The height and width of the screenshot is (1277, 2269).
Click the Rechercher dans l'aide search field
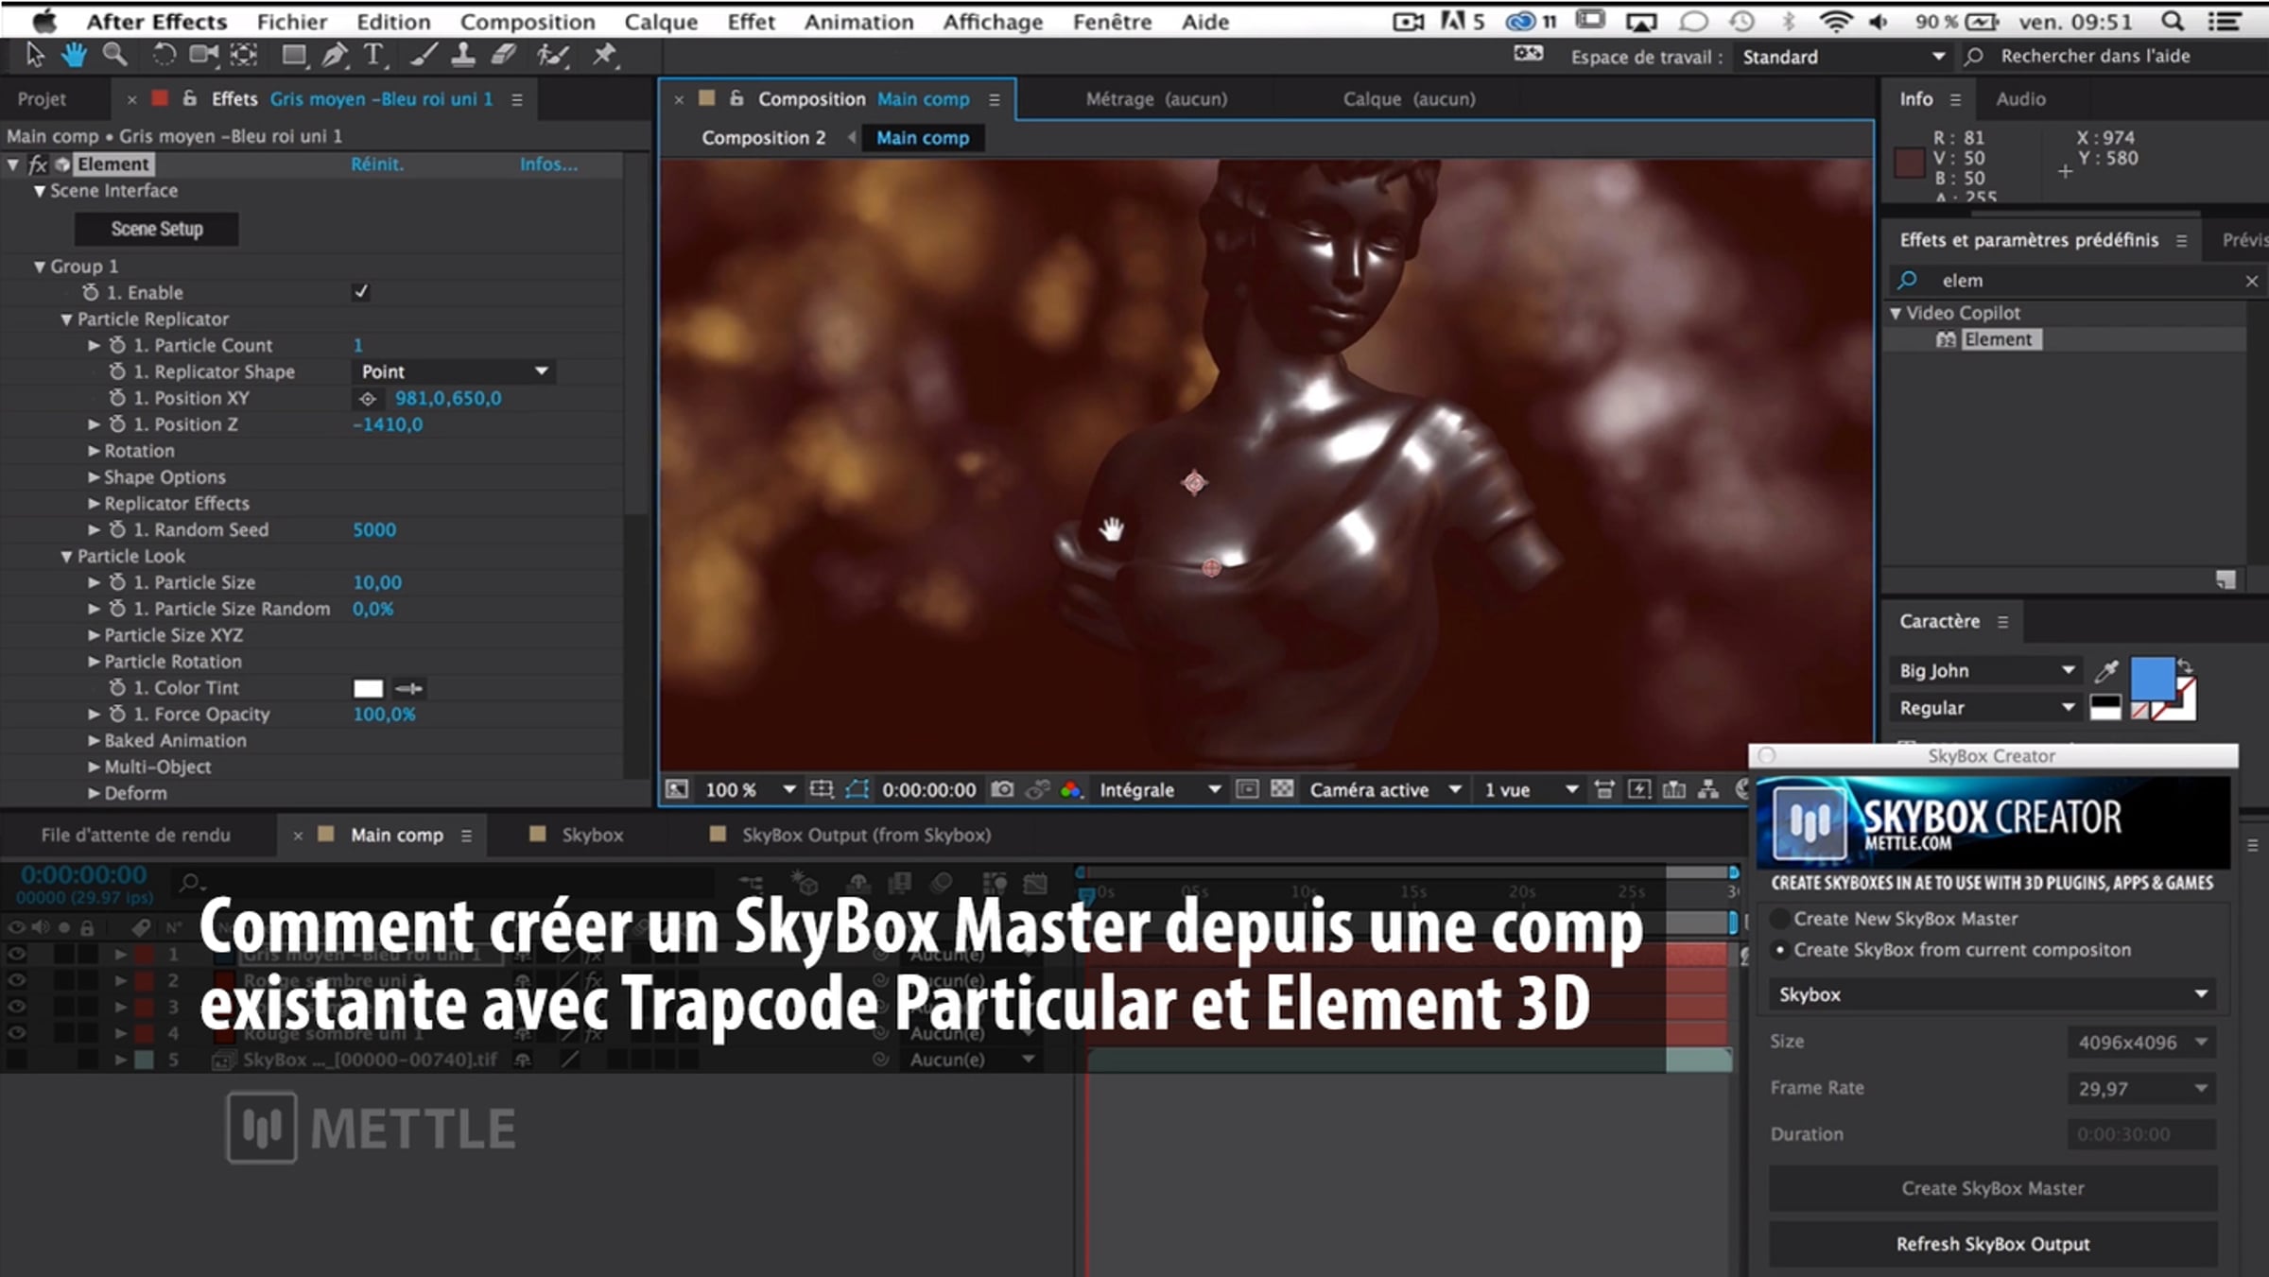2113,57
